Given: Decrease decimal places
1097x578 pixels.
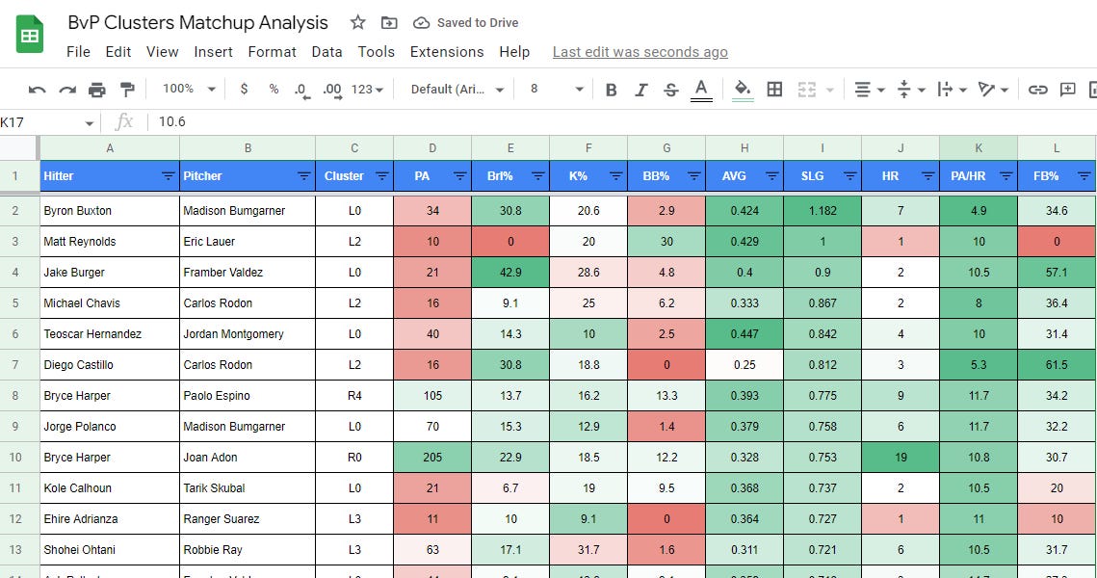Looking at the screenshot, I should click(x=300, y=89).
